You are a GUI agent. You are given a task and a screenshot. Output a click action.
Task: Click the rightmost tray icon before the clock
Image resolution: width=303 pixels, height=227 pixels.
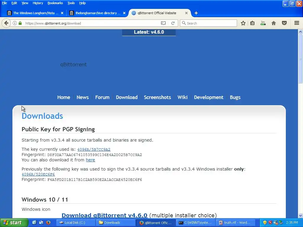pyautogui.click(x=281, y=223)
